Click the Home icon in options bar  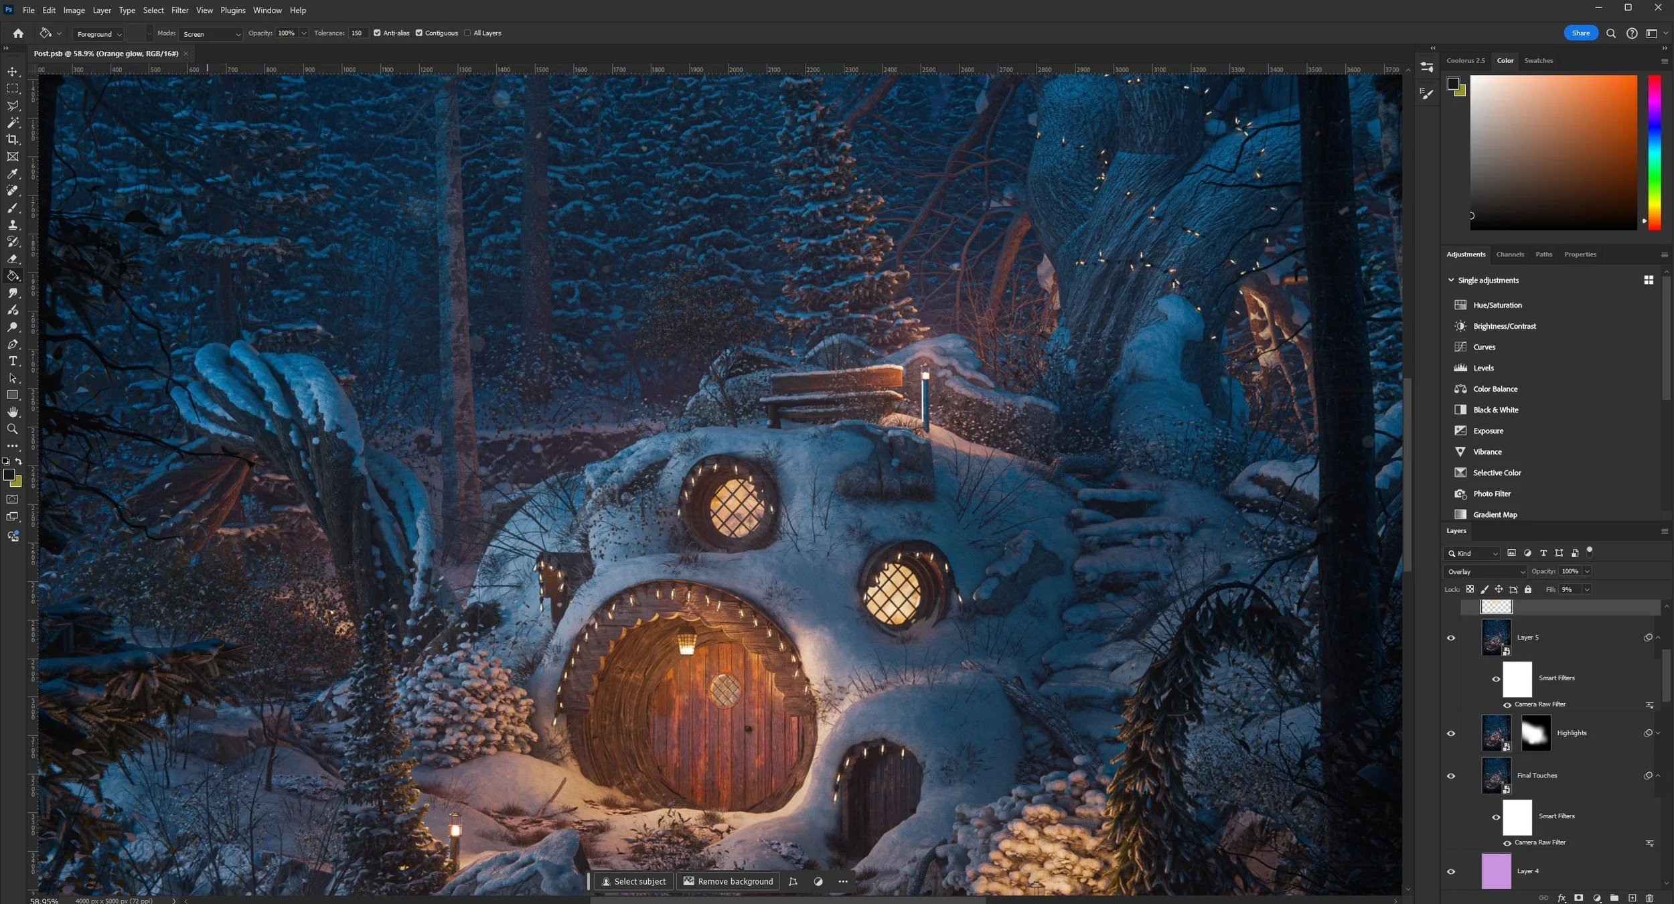tap(18, 33)
